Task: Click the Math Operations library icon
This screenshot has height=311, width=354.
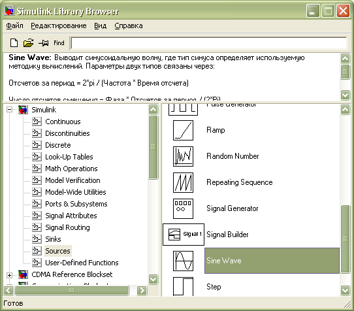Action: click(x=37, y=169)
